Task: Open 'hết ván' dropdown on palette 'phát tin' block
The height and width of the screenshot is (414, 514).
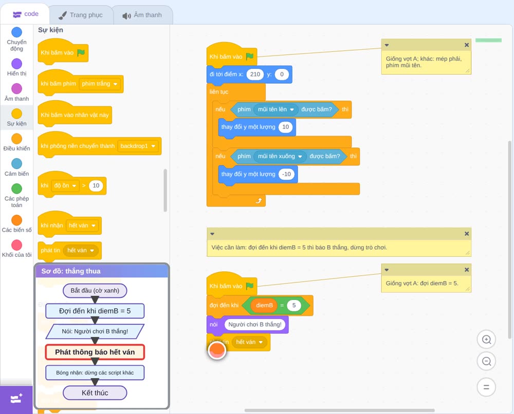Action: [81, 251]
